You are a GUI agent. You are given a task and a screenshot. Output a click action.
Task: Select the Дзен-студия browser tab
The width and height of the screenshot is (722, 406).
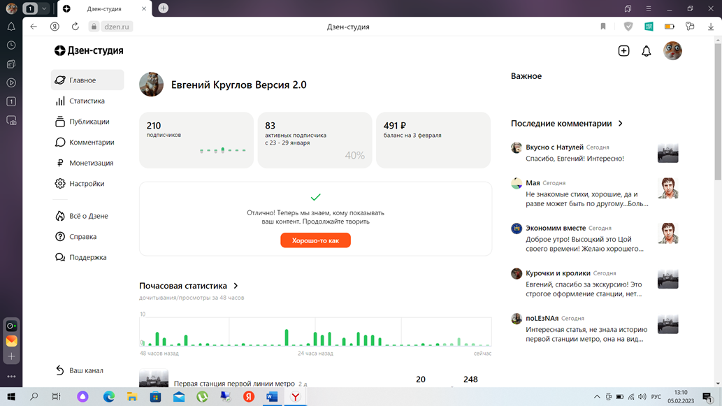pyautogui.click(x=104, y=9)
